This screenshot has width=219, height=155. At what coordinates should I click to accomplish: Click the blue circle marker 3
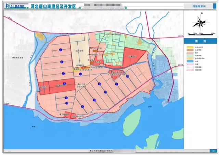[x=63, y=73]
